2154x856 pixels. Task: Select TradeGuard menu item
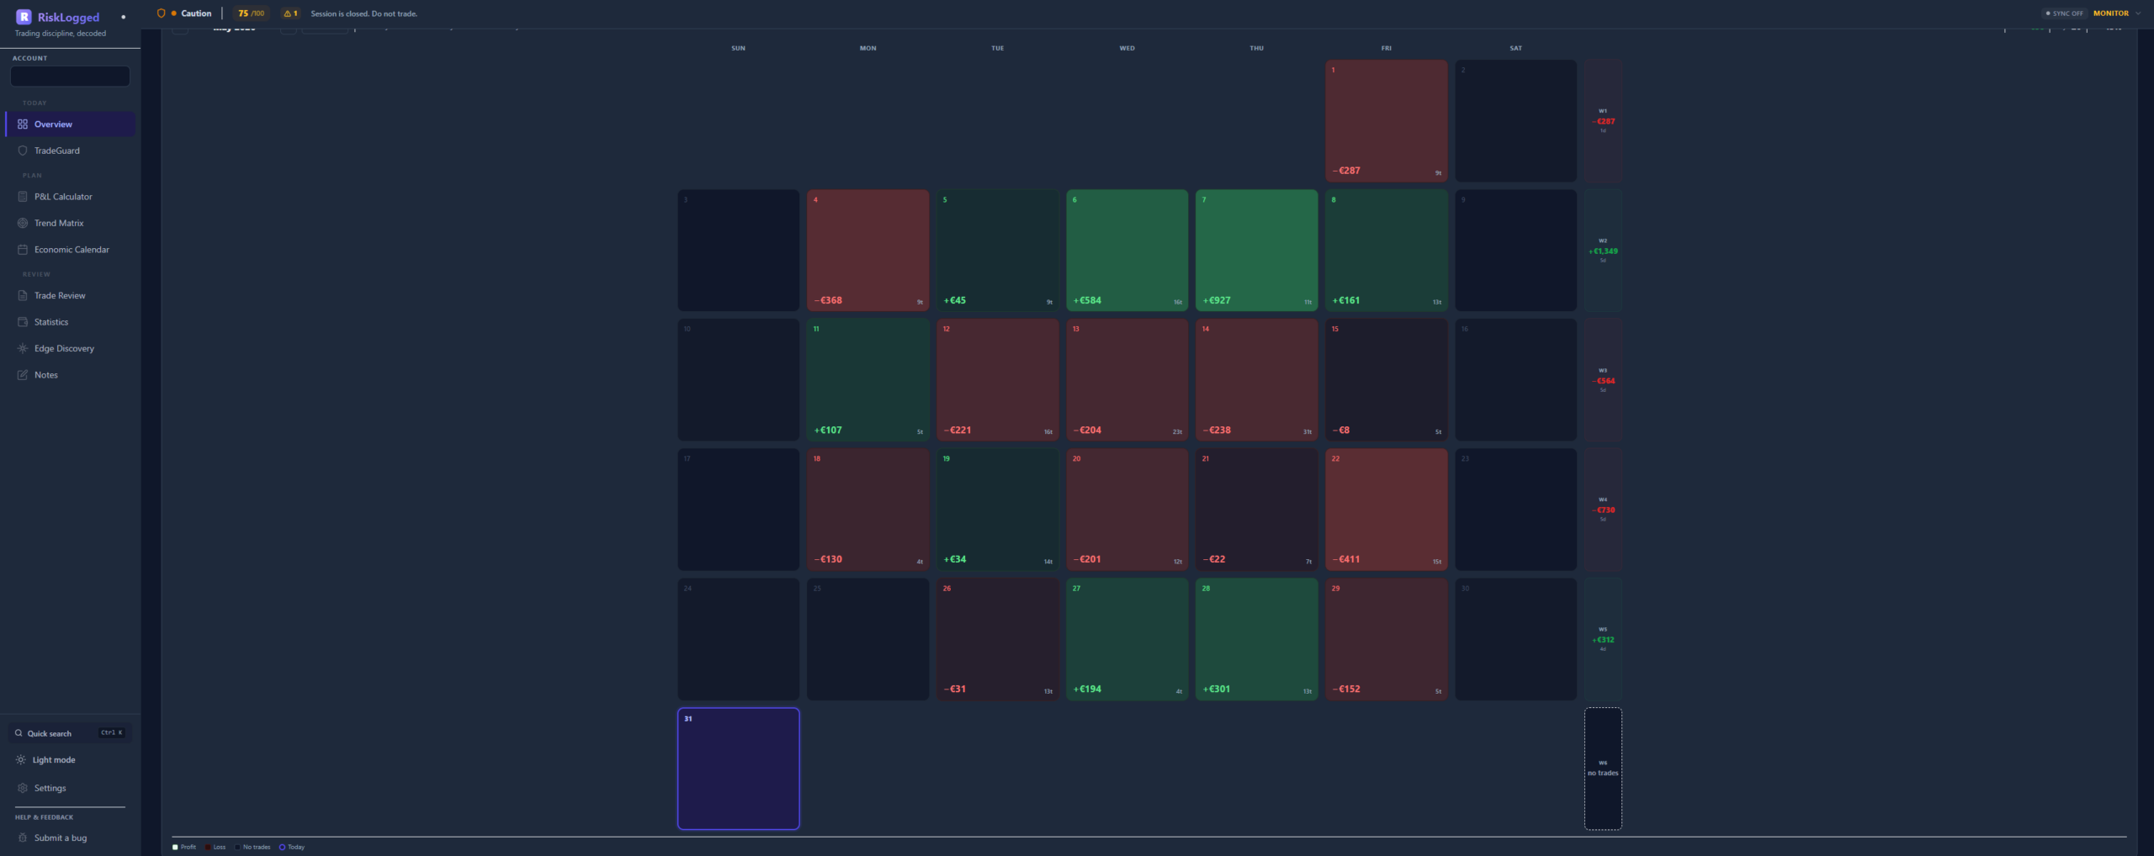tap(71, 151)
